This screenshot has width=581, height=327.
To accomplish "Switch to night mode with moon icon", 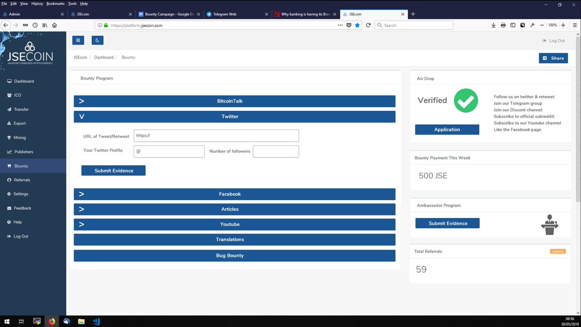I will click(x=97, y=41).
